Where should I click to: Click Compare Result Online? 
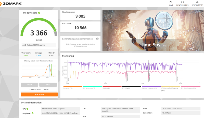click(x=39, y=89)
